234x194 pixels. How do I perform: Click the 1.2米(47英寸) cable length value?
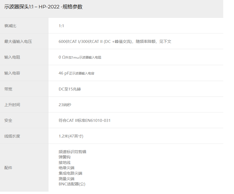(x=71, y=136)
